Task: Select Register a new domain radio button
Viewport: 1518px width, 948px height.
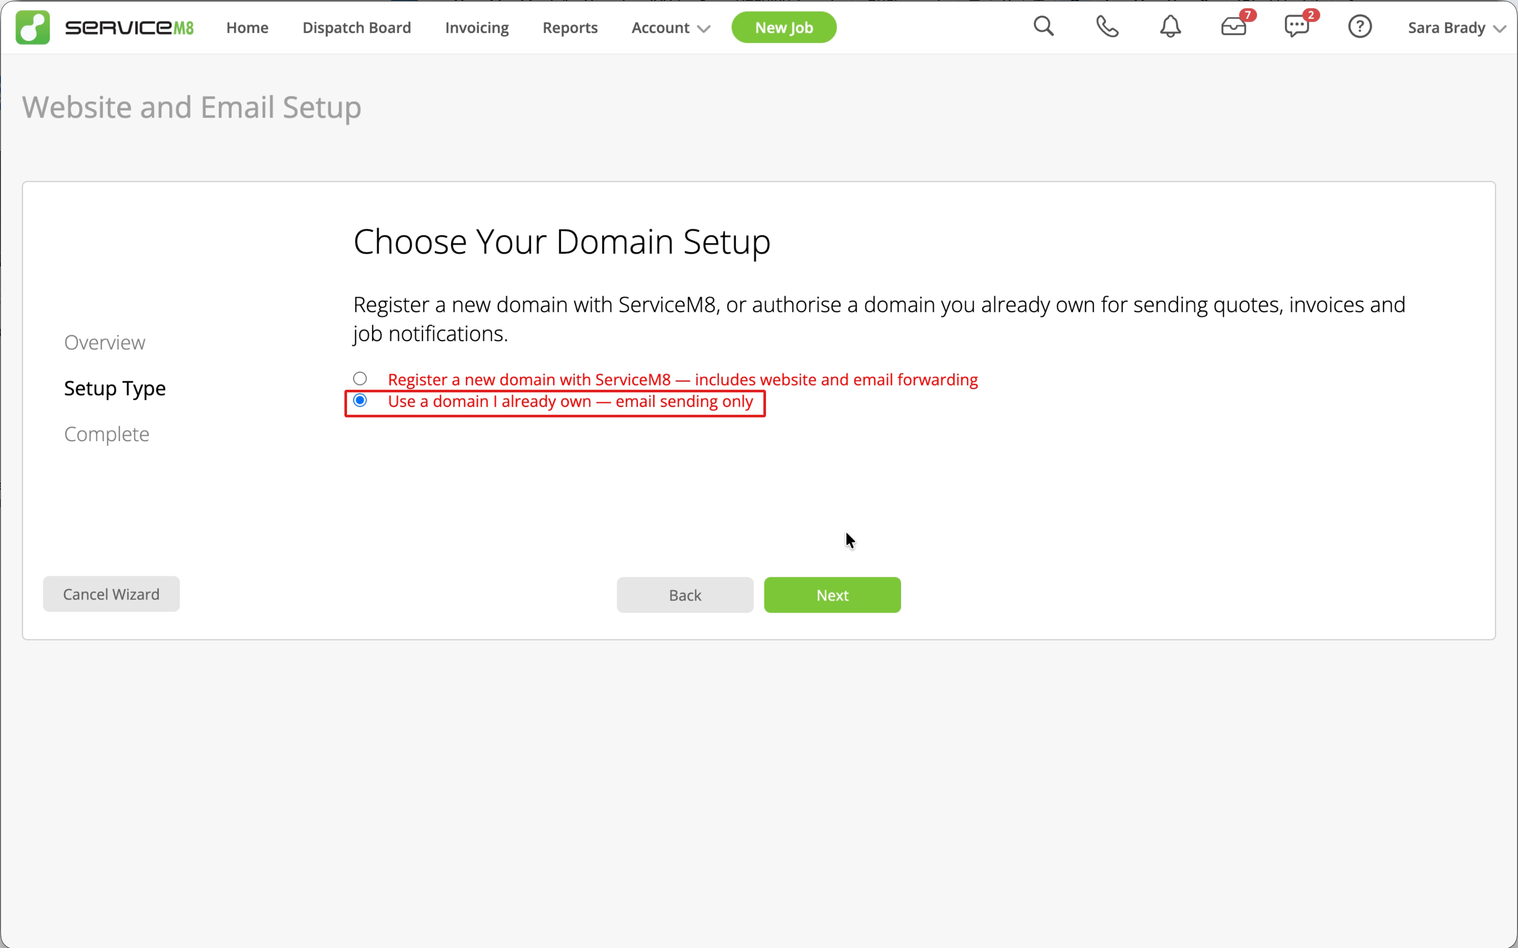Action: click(x=360, y=379)
